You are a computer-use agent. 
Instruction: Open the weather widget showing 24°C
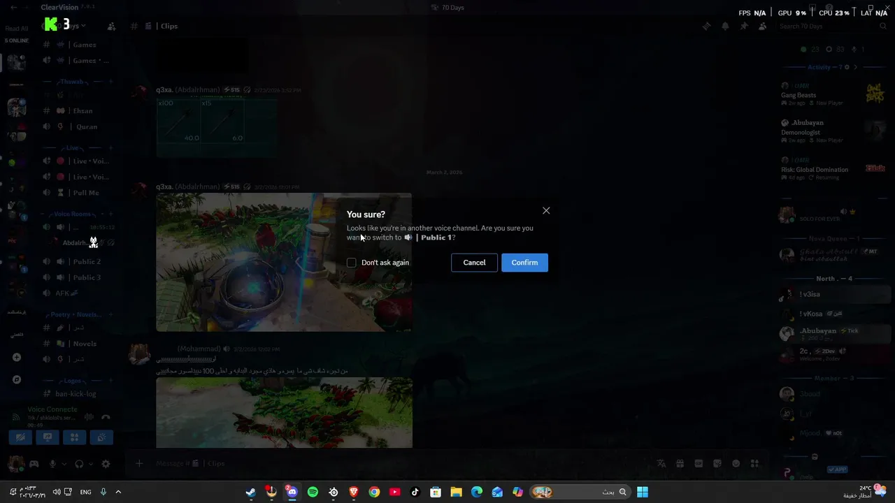tap(866, 492)
